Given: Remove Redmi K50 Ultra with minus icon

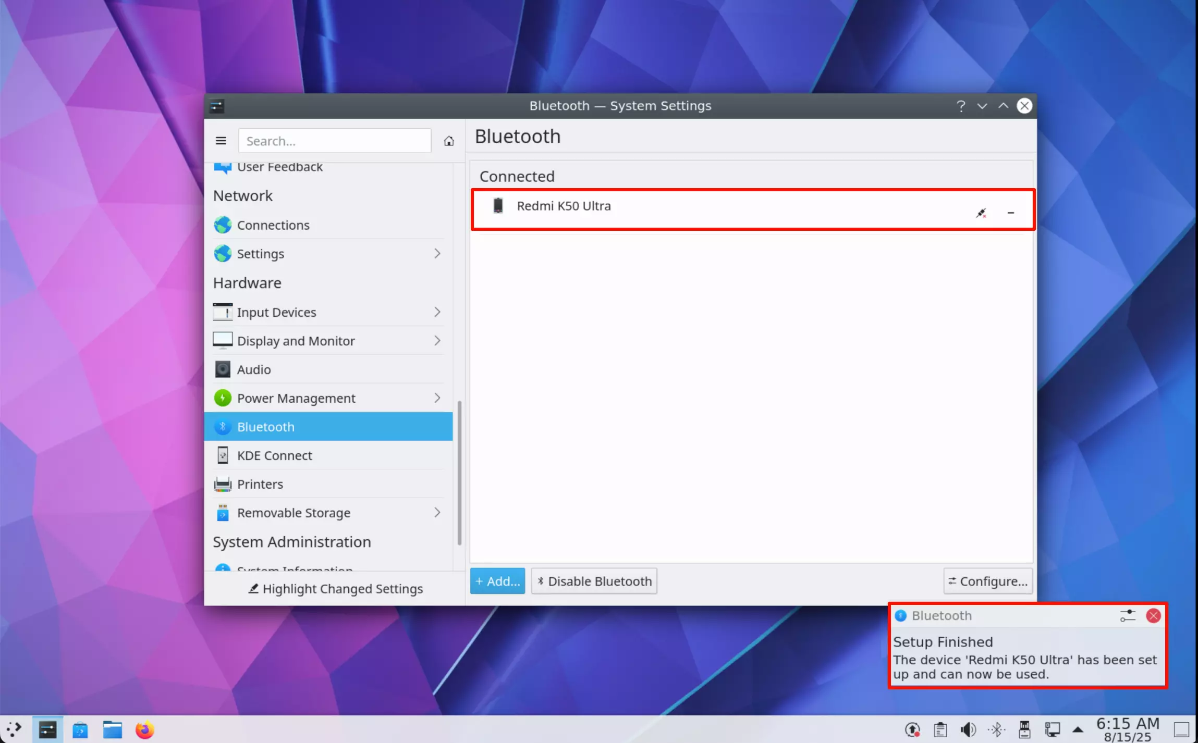Looking at the screenshot, I should pos(1011,213).
